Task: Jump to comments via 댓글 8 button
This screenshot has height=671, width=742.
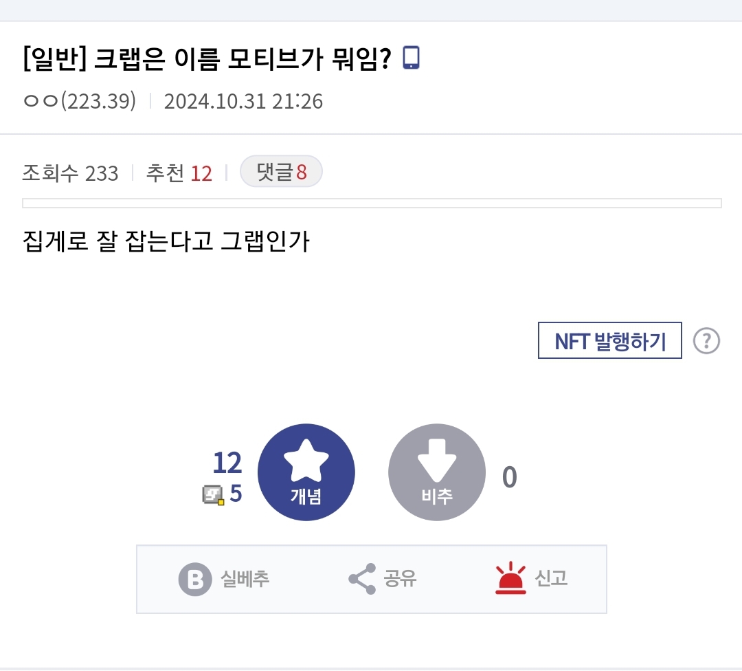Action: click(282, 171)
